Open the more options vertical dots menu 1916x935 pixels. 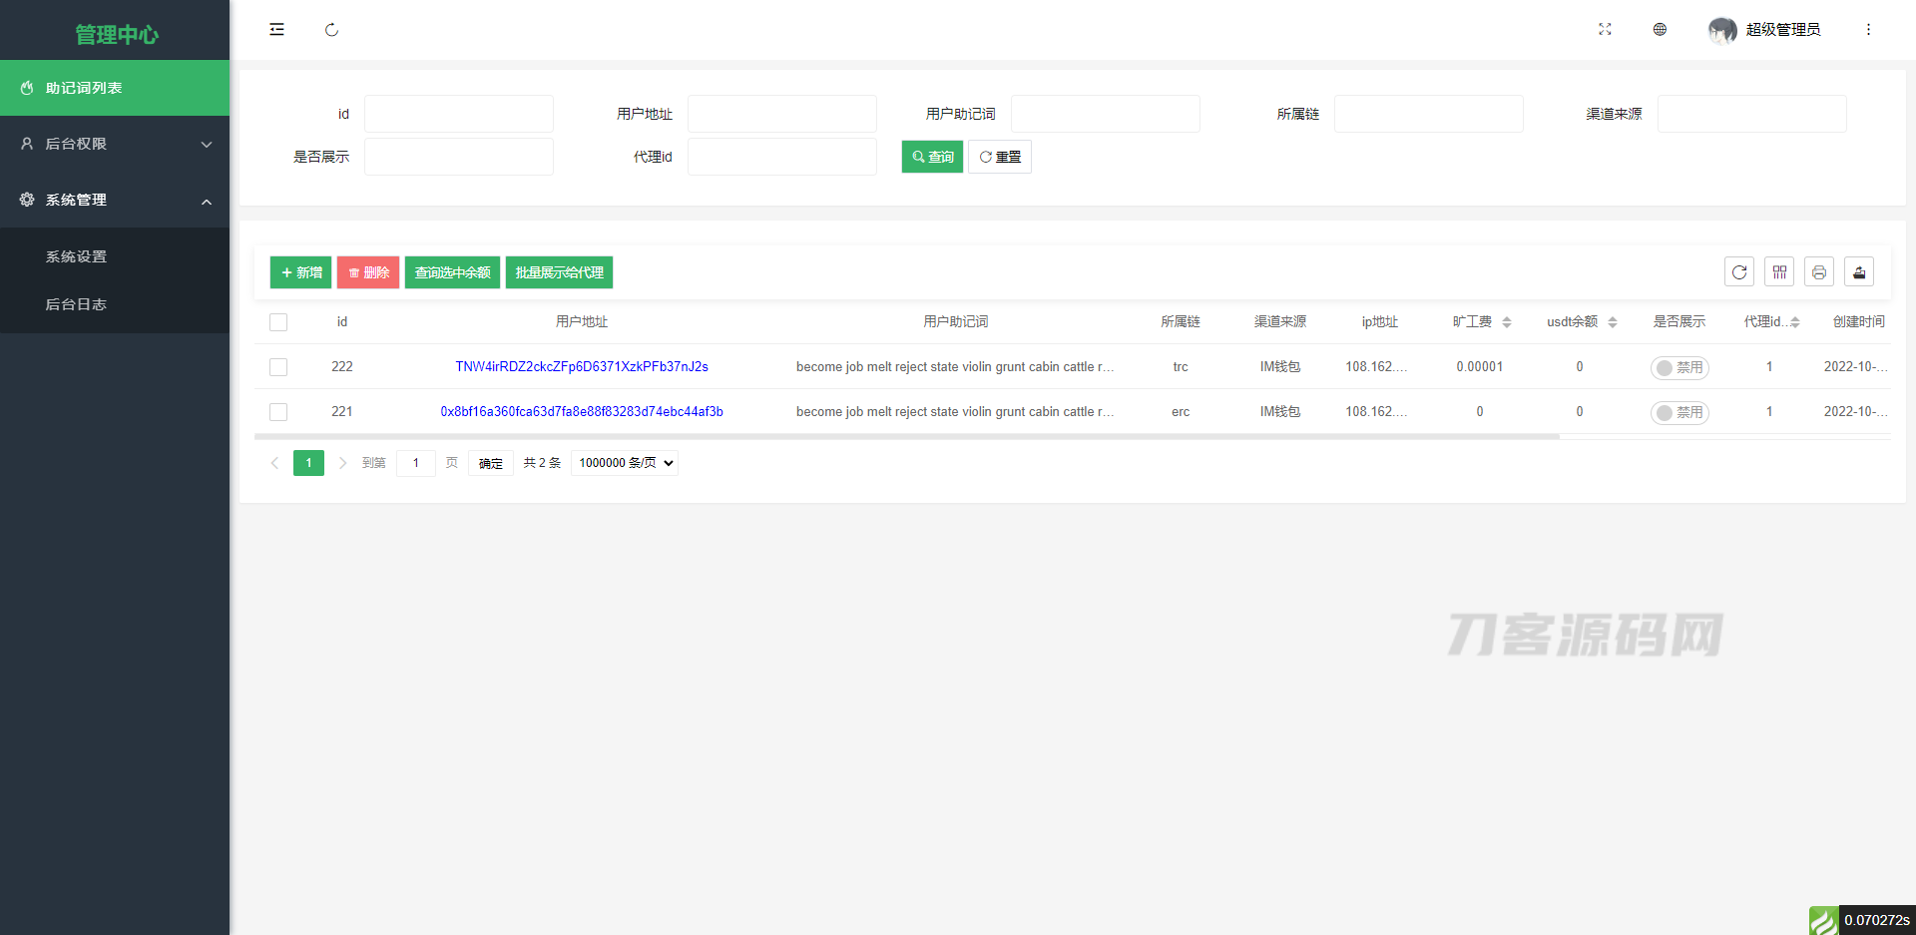coord(1868,30)
